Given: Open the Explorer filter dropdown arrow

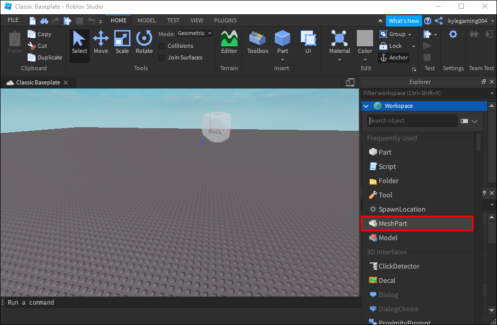Looking at the screenshot, I should tap(492, 93).
